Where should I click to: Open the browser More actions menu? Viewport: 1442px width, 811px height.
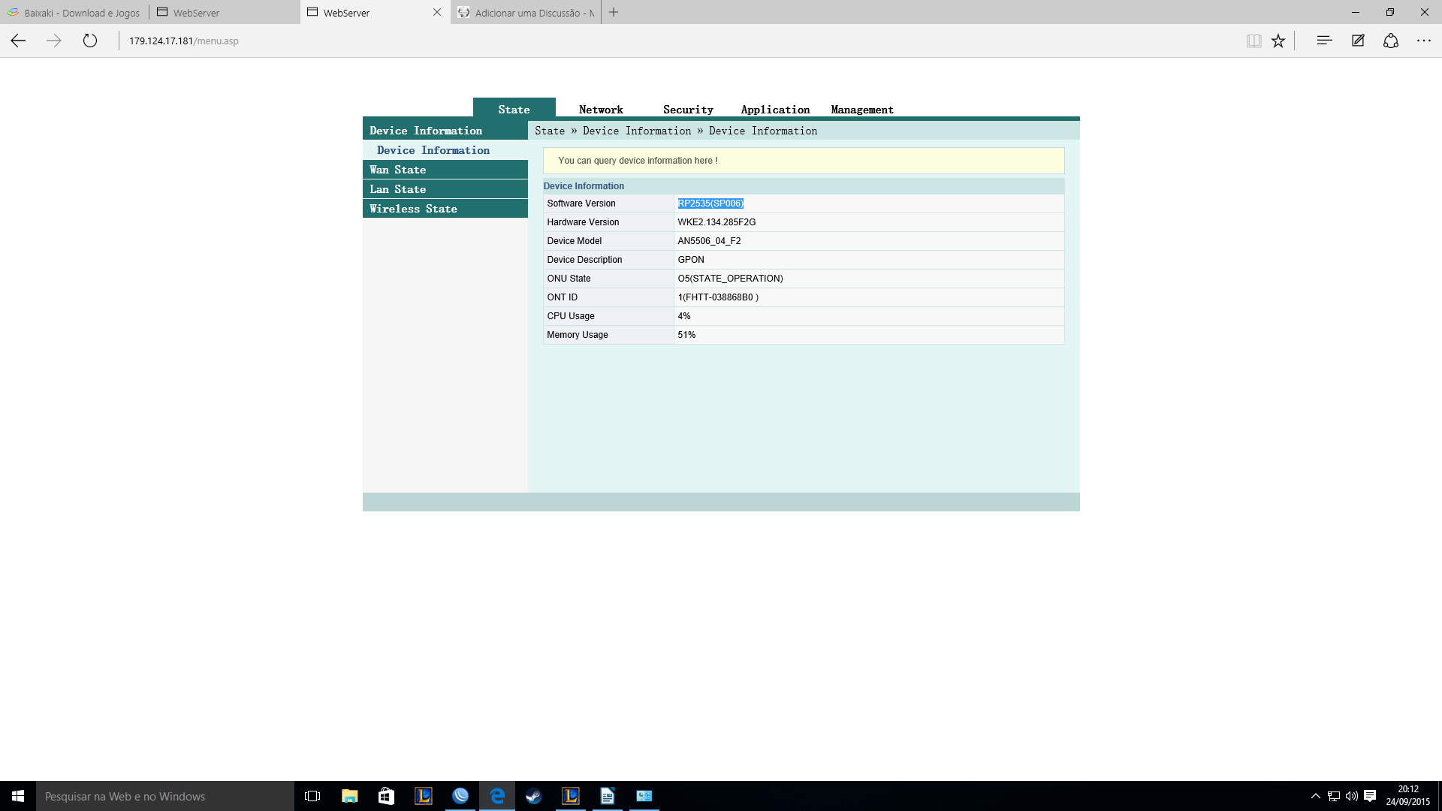tap(1424, 41)
